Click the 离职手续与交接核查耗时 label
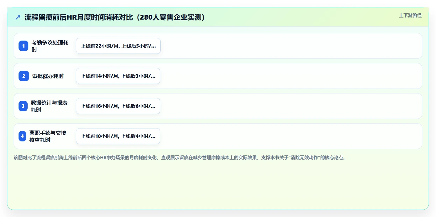Screen dimensions: 436x217 coord(48,136)
